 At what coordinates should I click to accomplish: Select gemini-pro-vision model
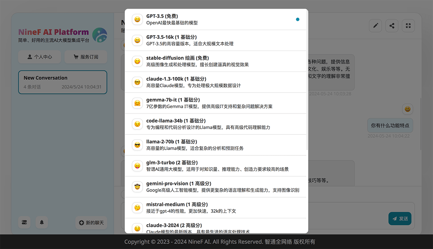216,187
